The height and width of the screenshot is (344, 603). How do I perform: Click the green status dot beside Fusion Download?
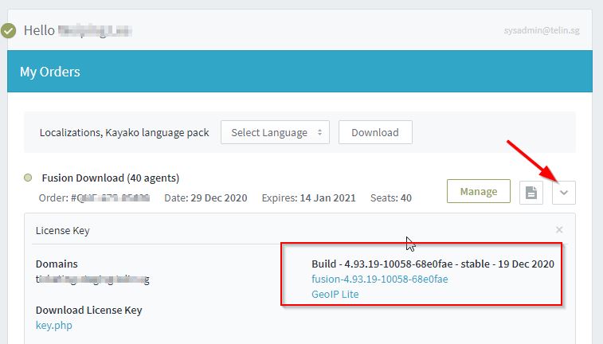pyautogui.click(x=29, y=178)
